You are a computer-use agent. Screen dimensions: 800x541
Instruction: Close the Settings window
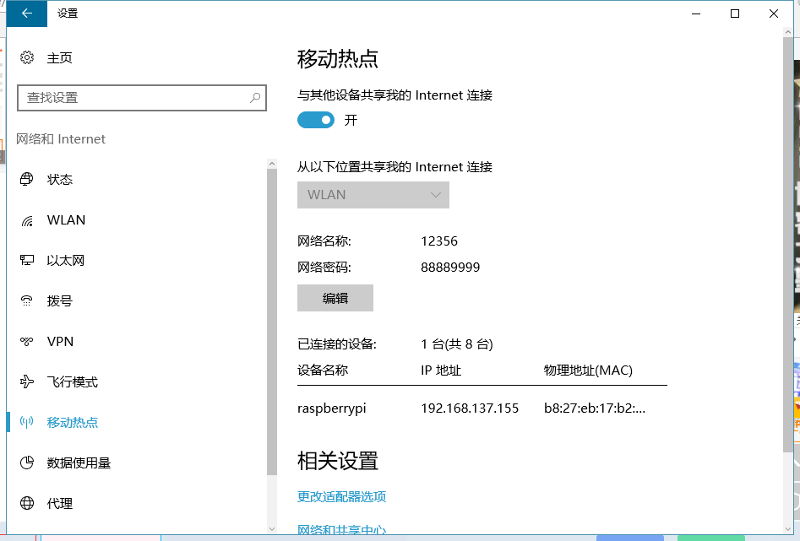point(774,14)
